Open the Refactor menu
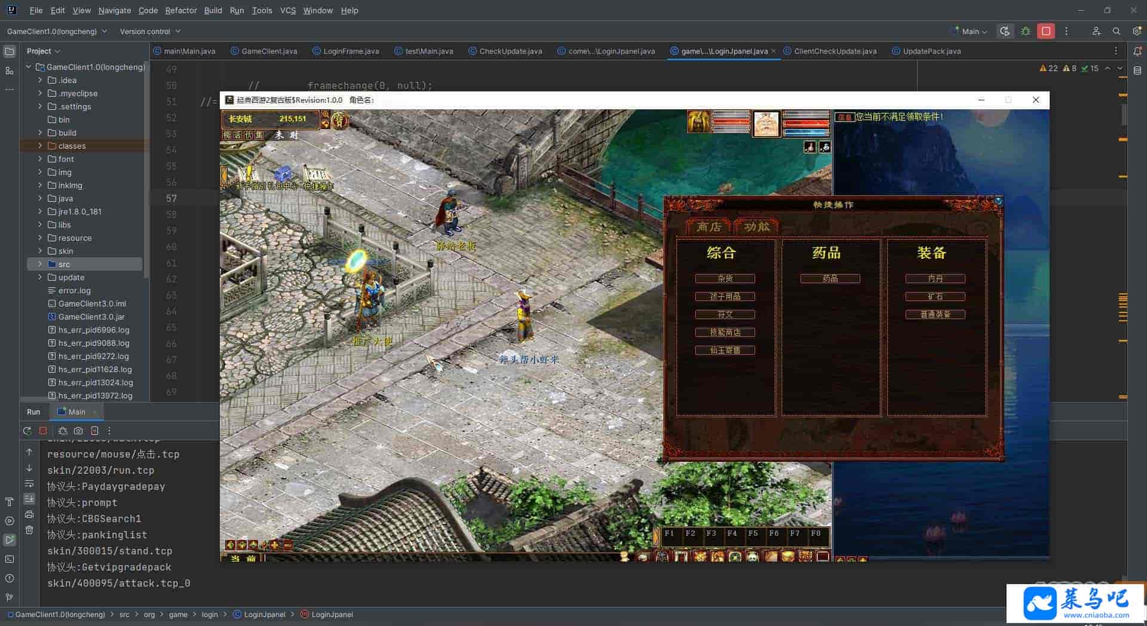The width and height of the screenshot is (1147, 626). tap(180, 10)
